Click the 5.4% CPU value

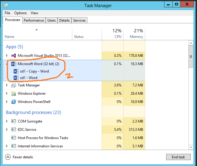pyautogui.click(x=118, y=130)
